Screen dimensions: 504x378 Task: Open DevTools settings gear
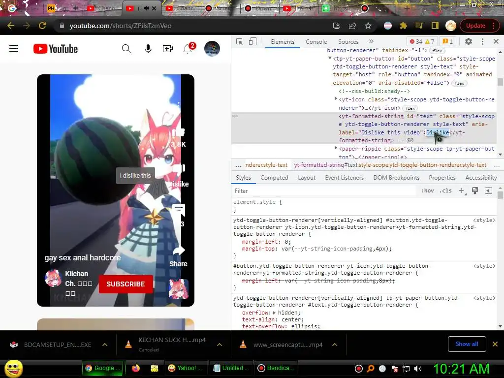coord(469,41)
